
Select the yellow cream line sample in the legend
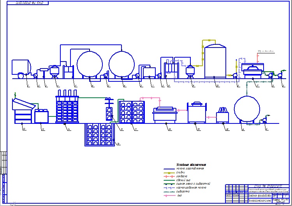point(169,173)
